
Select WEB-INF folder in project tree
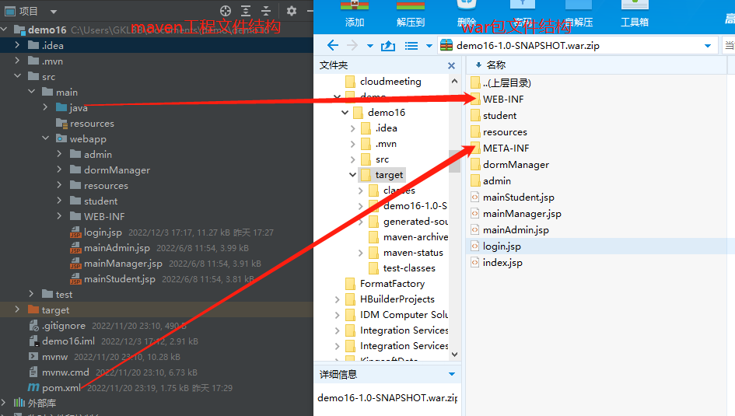click(x=97, y=216)
